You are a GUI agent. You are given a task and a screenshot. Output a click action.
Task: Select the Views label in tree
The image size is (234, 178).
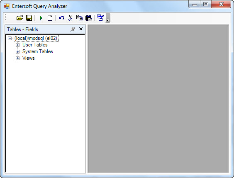point(29,58)
